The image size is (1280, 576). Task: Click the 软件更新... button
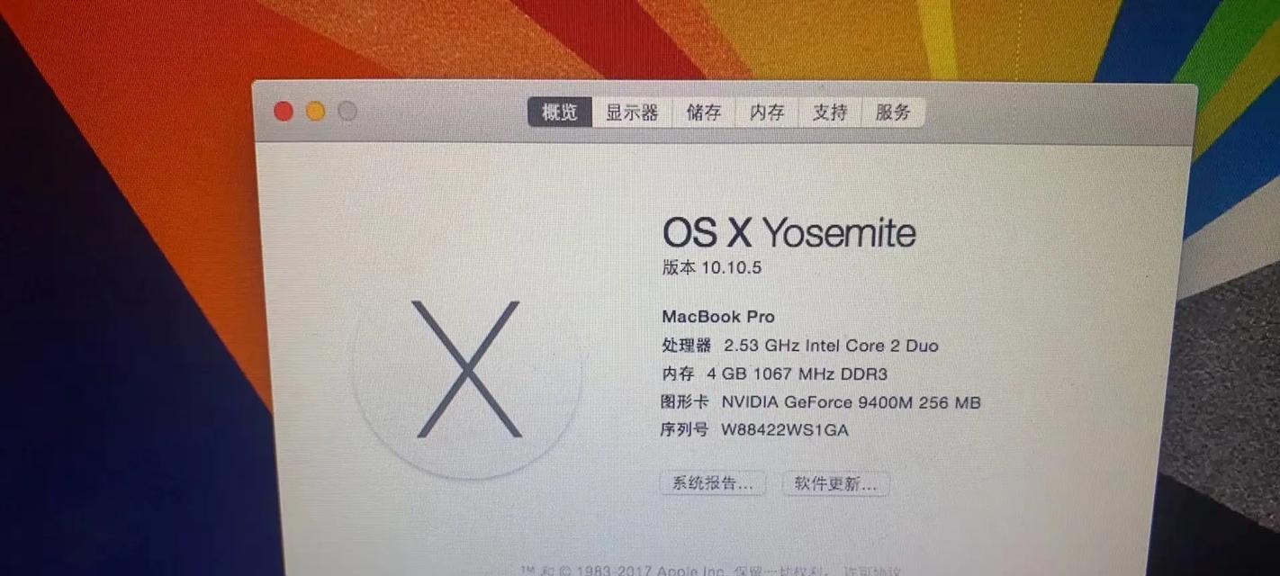click(835, 484)
